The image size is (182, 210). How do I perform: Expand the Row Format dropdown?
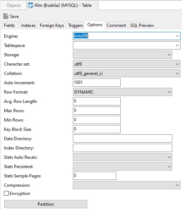pyautogui.click(x=122, y=92)
